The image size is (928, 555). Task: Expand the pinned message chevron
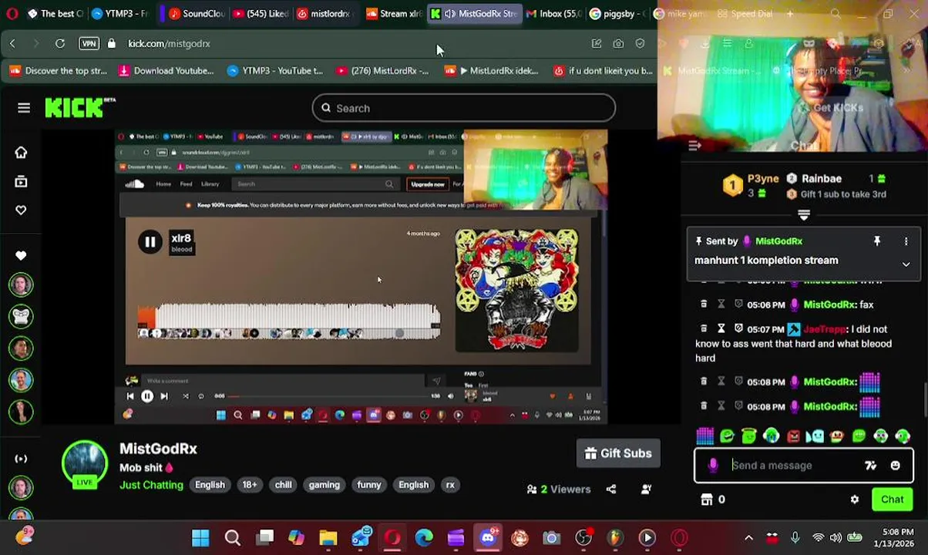(906, 264)
